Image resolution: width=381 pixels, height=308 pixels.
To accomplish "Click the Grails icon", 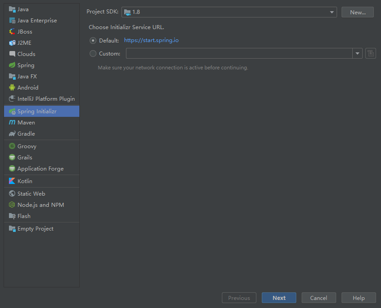I will click(x=12, y=157).
